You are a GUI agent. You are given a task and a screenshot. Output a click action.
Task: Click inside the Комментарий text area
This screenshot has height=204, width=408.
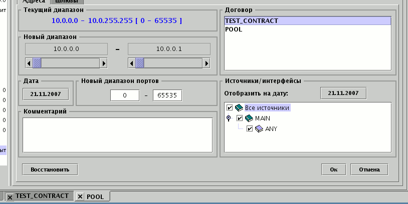coord(118,134)
